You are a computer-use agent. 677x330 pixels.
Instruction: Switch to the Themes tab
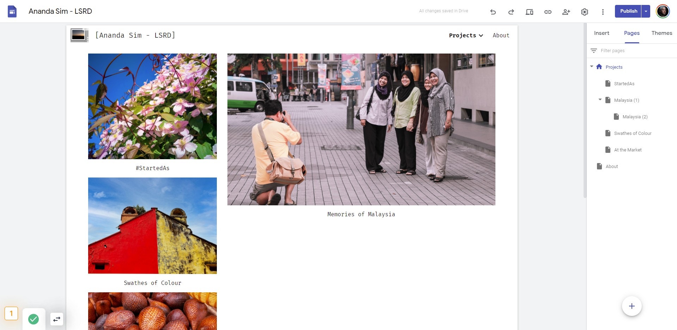click(x=661, y=33)
